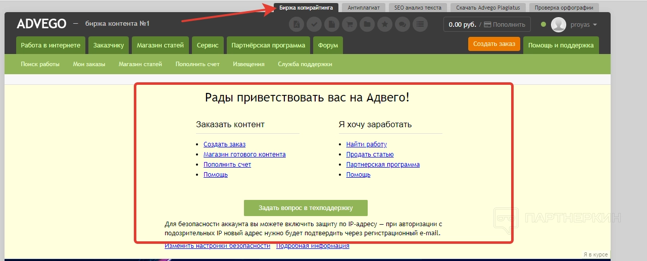Image resolution: width=647 pixels, height=261 pixels.
Task: Click Извещения in submenu
Action: click(249, 64)
